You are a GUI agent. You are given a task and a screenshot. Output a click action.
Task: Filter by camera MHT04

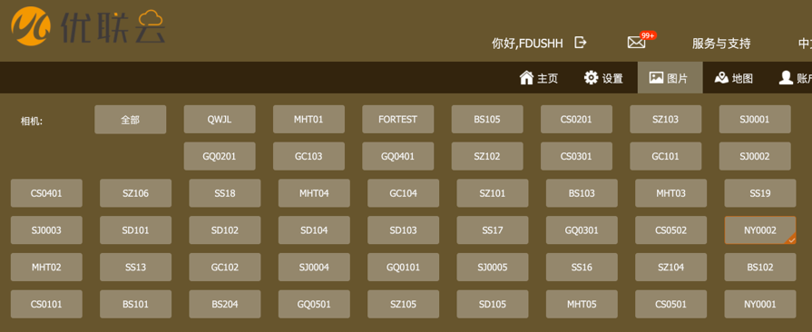pyautogui.click(x=314, y=193)
